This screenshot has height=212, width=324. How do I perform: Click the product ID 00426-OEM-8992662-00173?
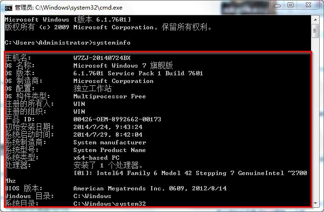117,119
